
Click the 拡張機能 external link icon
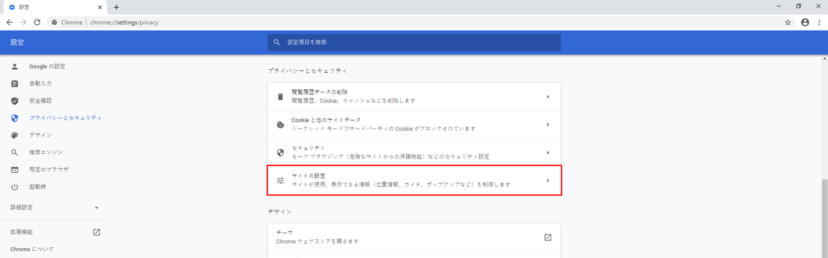[96, 232]
